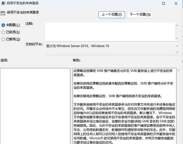
Task: Click the help paragraph starting 如果你禁用此策略设置
Action: pyautogui.click(x=118, y=96)
